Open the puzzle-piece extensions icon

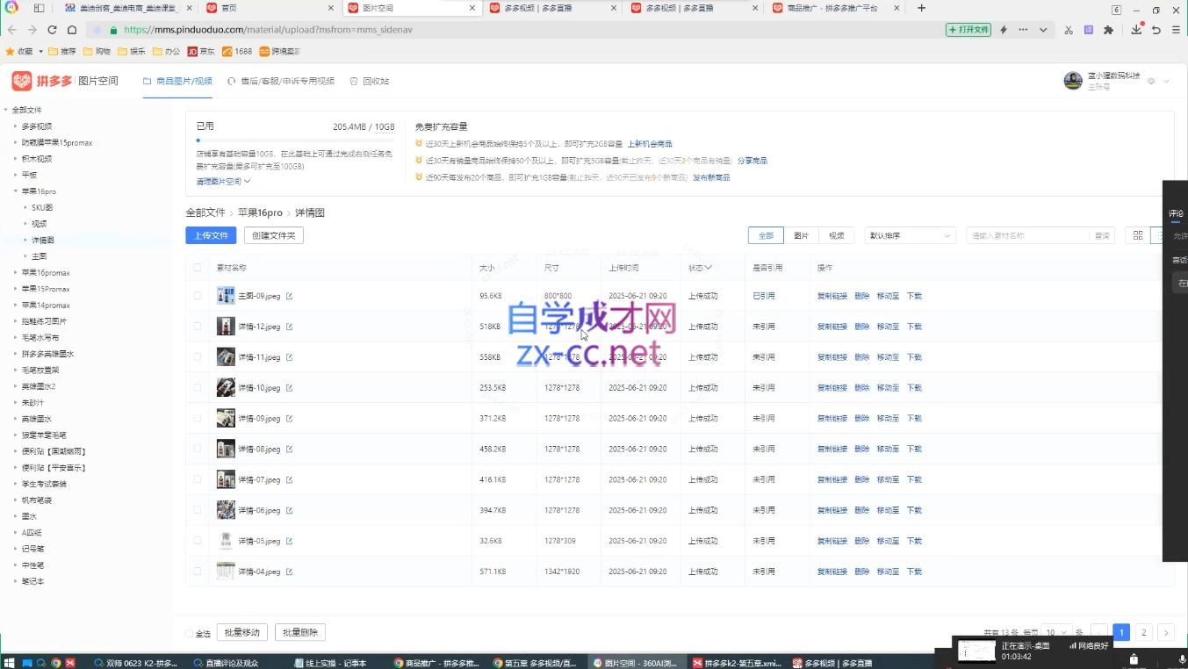1108,30
